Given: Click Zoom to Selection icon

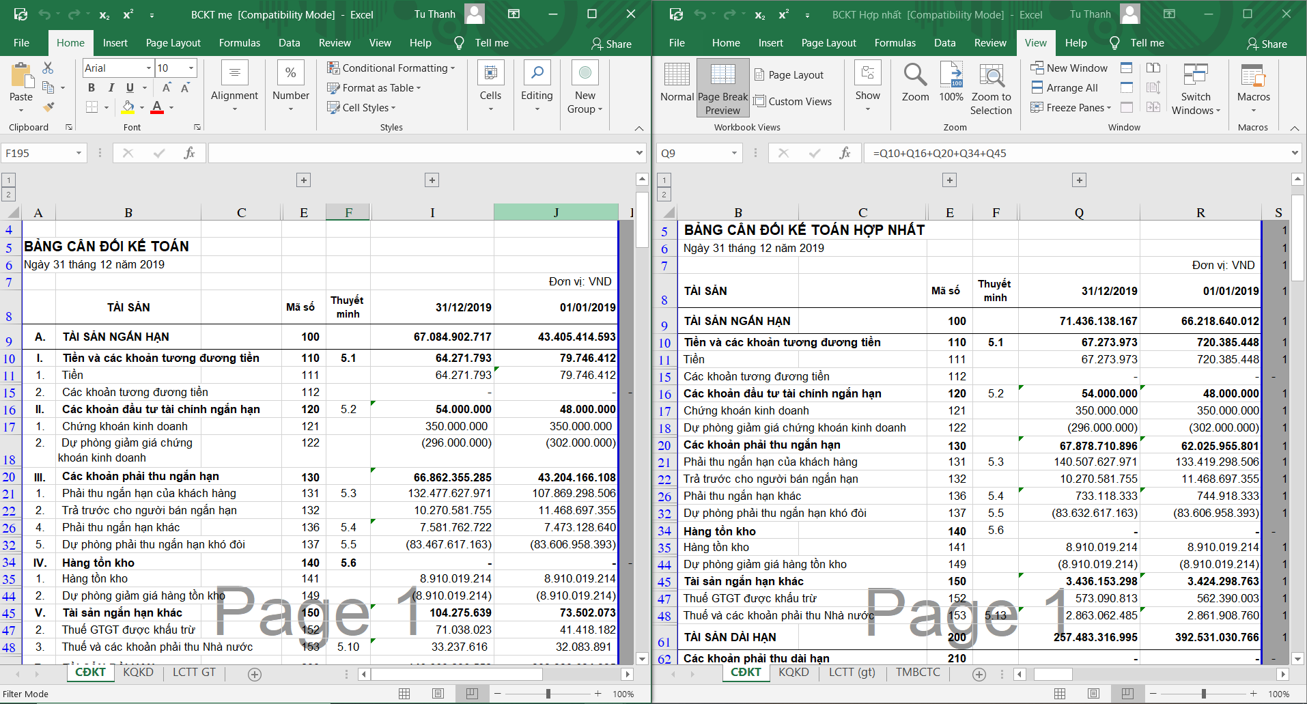Looking at the screenshot, I should pyautogui.click(x=991, y=76).
